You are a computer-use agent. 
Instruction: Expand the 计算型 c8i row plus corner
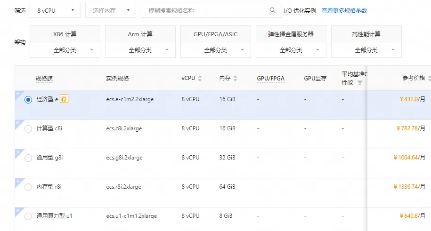tap(18, 123)
